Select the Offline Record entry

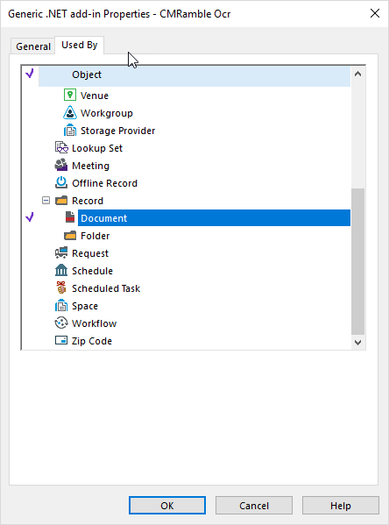[104, 183]
